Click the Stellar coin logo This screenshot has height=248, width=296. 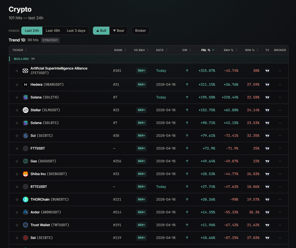tap(26, 110)
